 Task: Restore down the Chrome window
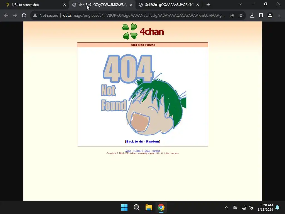(x=266, y=4)
